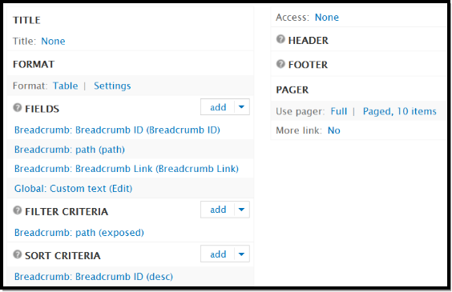Click the help icon beside FOOTER
Screen dimensions: 452x292
tap(280, 63)
